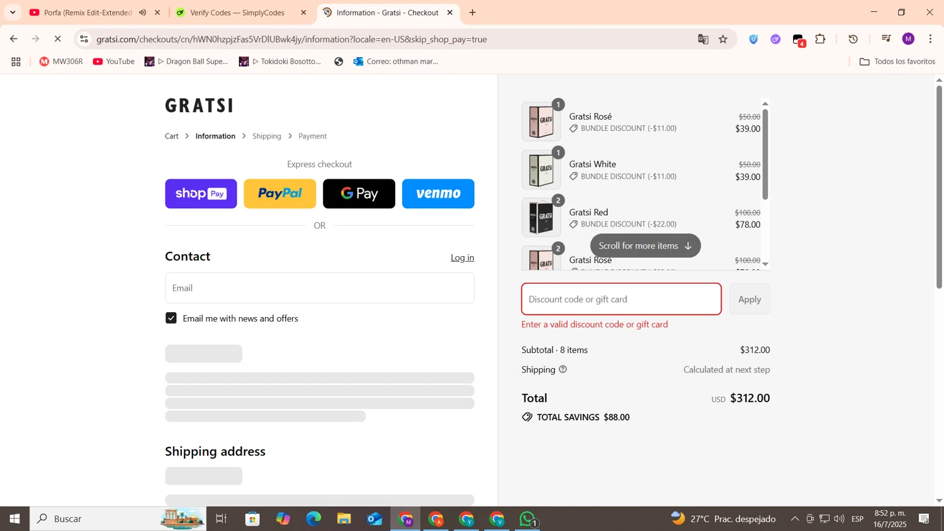944x531 pixels.
Task: Open Microsoft Store from taskbar
Action: (252, 519)
